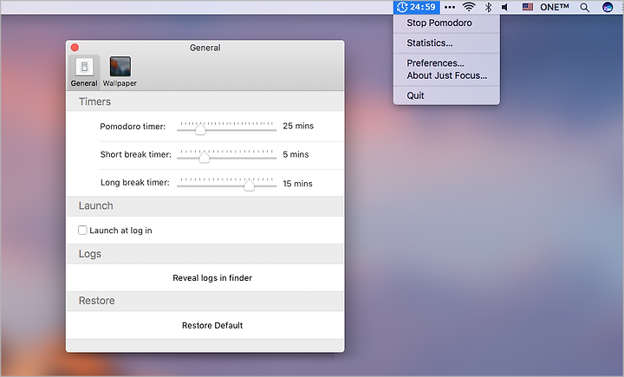Open Siri from the menu bar
624x377 pixels.
(x=608, y=7)
